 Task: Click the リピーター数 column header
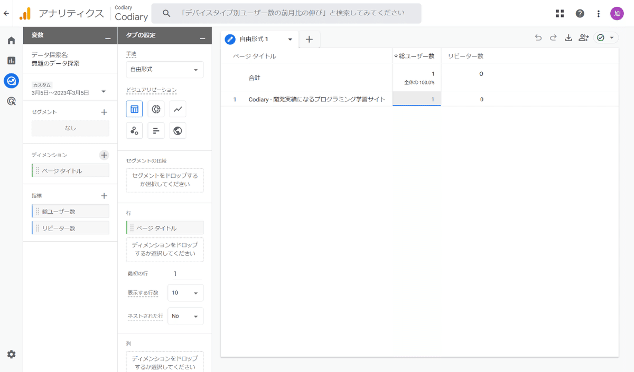click(x=465, y=56)
